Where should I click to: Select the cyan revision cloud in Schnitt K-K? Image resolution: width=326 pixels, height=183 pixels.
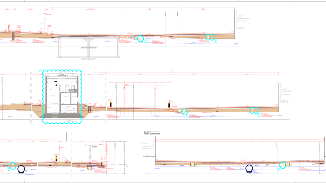point(282,165)
